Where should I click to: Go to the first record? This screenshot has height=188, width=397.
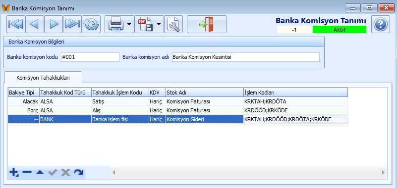(x=16, y=24)
